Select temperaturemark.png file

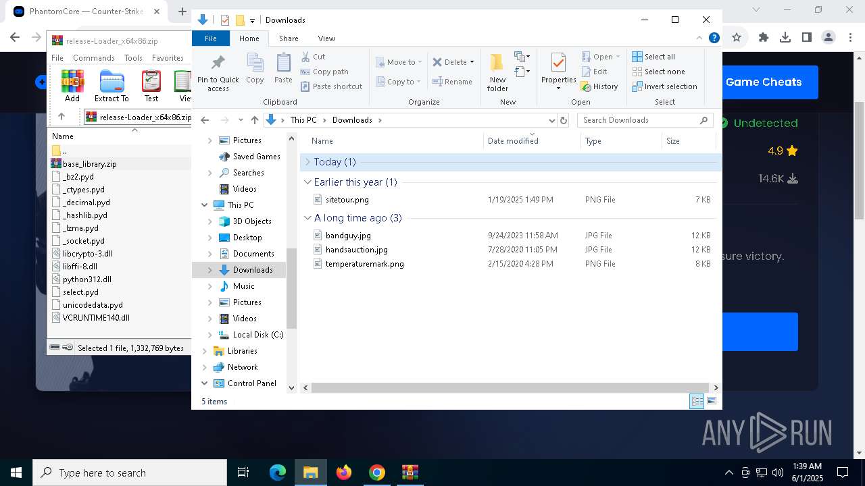(x=364, y=264)
